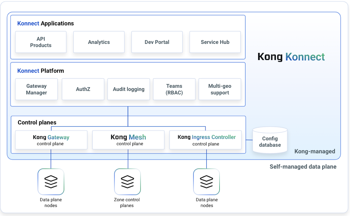Open the Dev Portal tile
This screenshot has height=216, width=350.
(x=157, y=42)
